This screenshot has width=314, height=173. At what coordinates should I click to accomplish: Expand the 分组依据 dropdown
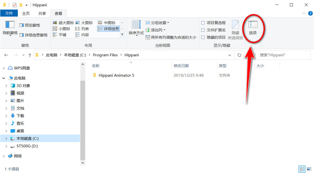(x=157, y=22)
